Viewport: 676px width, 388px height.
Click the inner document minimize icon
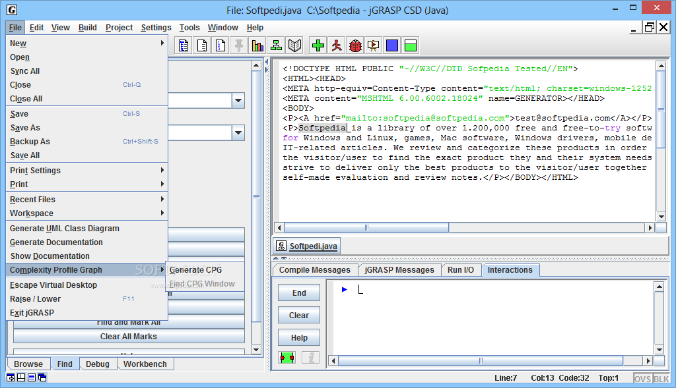[x=633, y=28]
